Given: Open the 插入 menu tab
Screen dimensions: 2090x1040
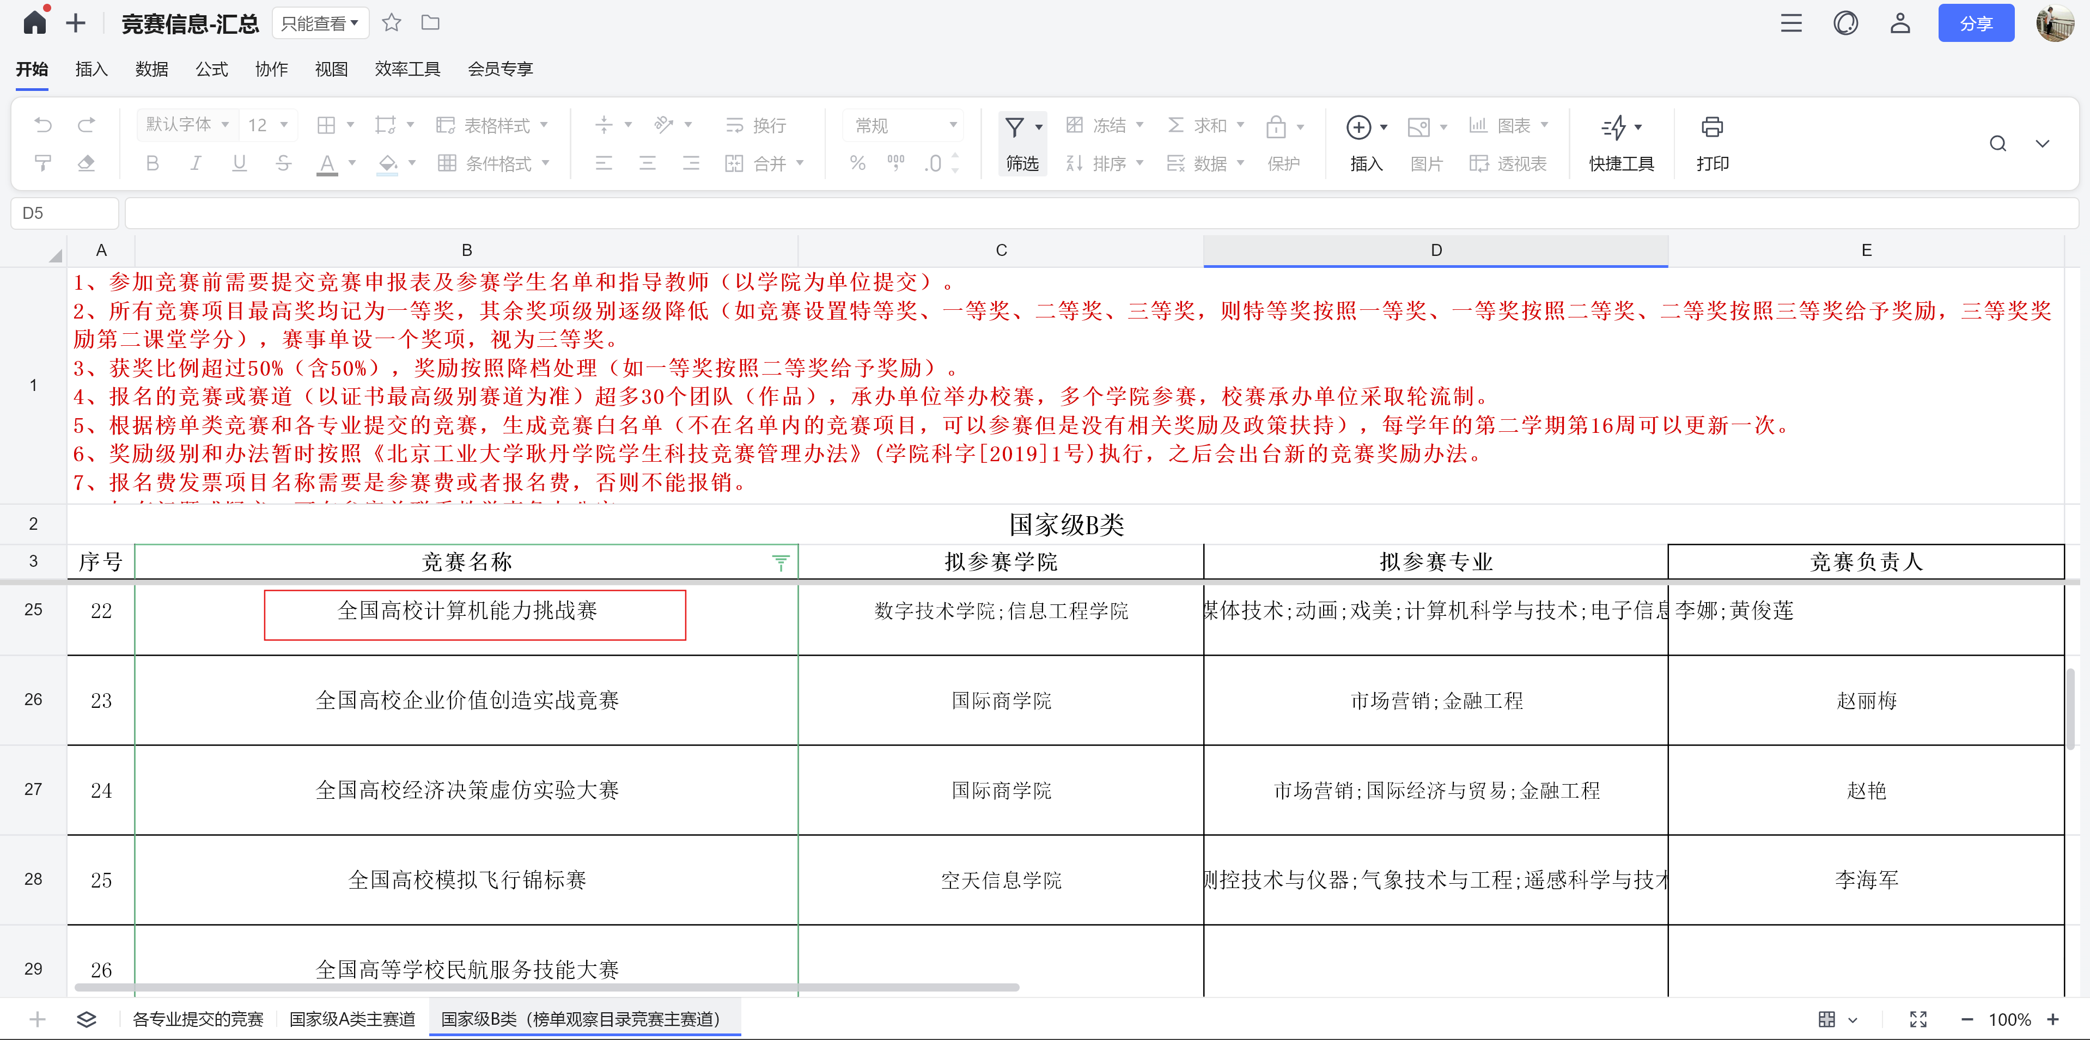Looking at the screenshot, I should tap(91, 69).
